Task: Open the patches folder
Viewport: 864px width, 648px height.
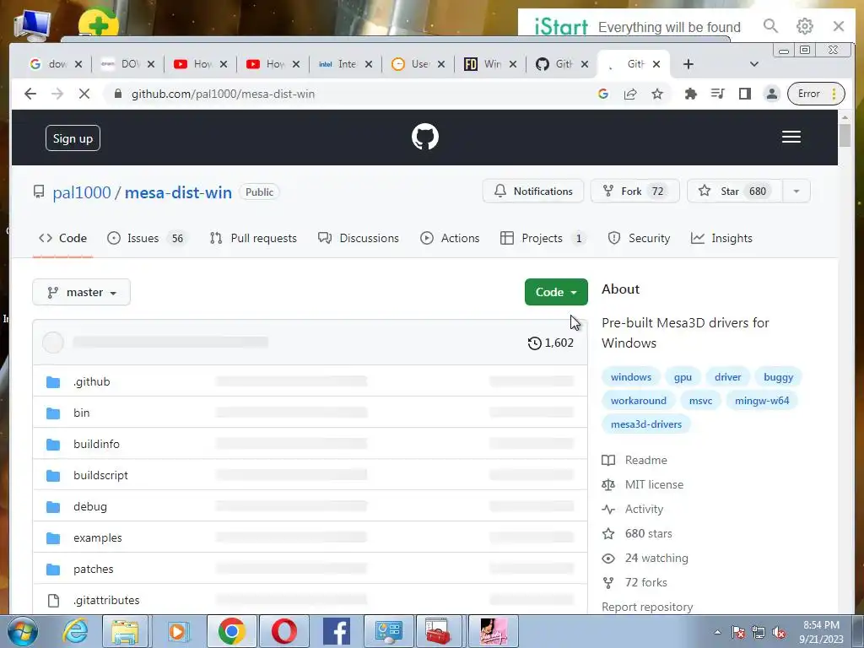Action: click(93, 569)
